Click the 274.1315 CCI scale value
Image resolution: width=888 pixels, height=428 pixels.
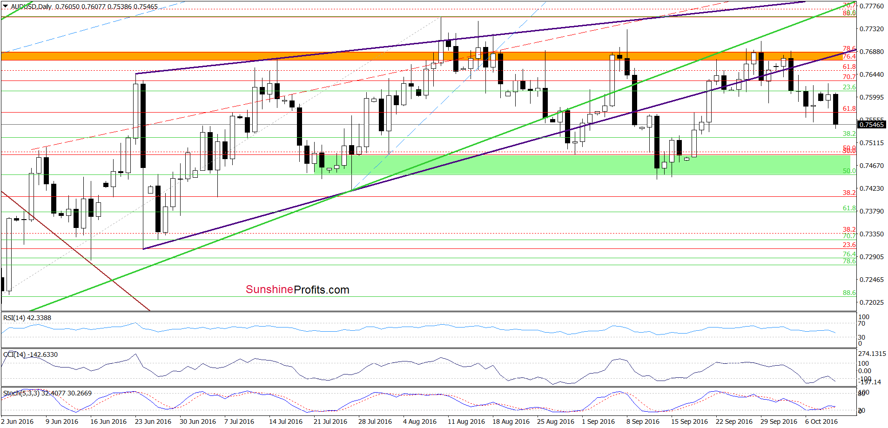(x=872, y=354)
